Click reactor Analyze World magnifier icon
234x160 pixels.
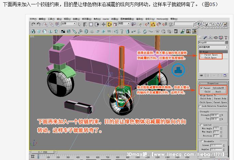[183, 31]
